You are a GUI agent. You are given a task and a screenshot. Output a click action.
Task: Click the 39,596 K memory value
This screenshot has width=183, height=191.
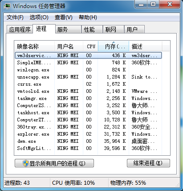(x=115, y=148)
